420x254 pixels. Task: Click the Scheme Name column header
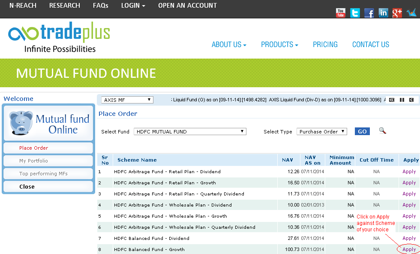click(x=137, y=160)
